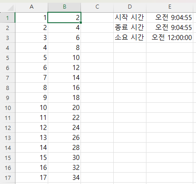Screen dimensions: 196x184
Task: Select cell E1 start time 오전 9:04:55
Action: point(170,18)
